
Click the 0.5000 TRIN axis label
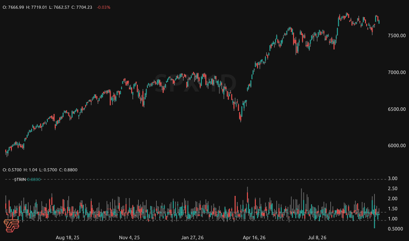pyautogui.click(x=395, y=229)
